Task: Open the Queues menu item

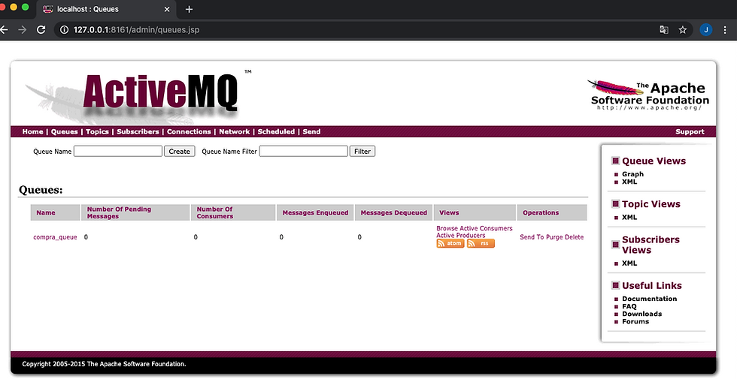Action: pyautogui.click(x=65, y=132)
